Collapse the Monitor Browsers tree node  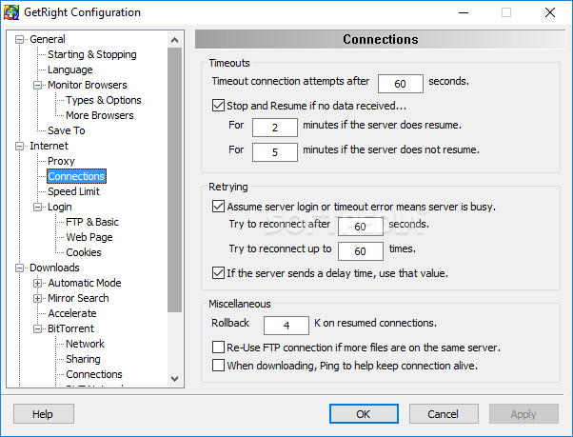click(37, 85)
